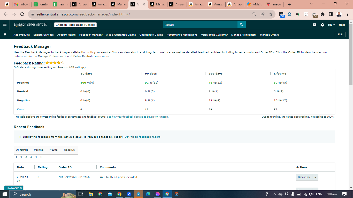The width and height of the screenshot is (353, 198).
Task: Open a new browser tab
Action: (289, 4)
